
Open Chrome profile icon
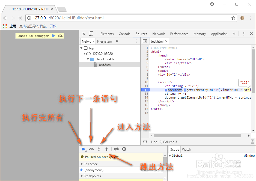212,4
